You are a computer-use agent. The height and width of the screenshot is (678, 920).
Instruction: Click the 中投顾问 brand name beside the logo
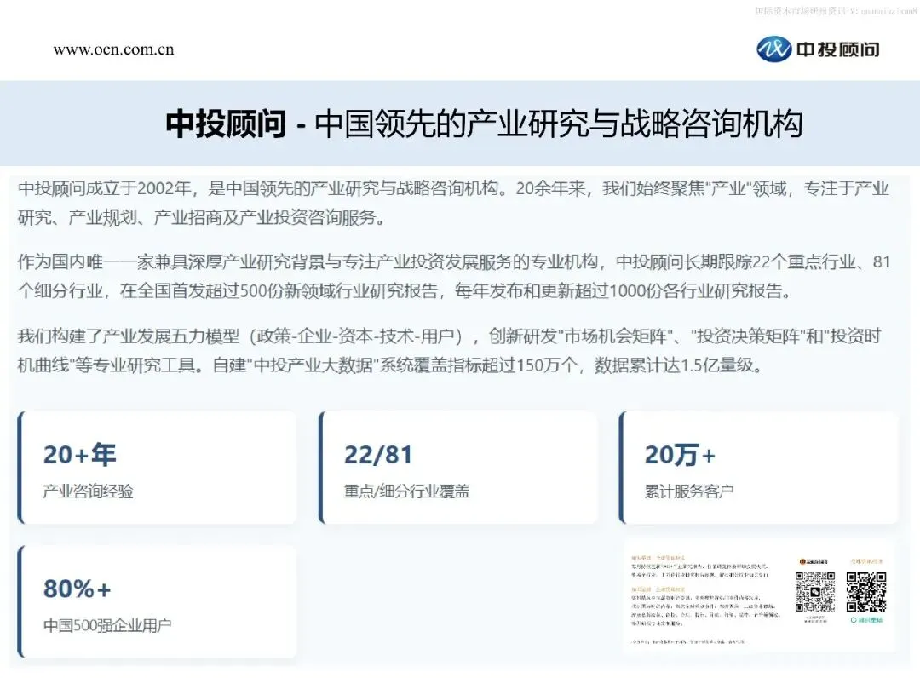tap(838, 50)
